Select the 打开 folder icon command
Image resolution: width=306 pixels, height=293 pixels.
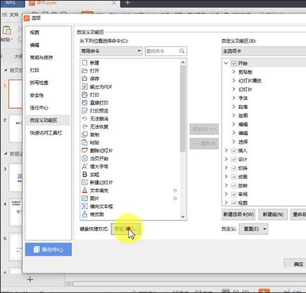point(85,71)
